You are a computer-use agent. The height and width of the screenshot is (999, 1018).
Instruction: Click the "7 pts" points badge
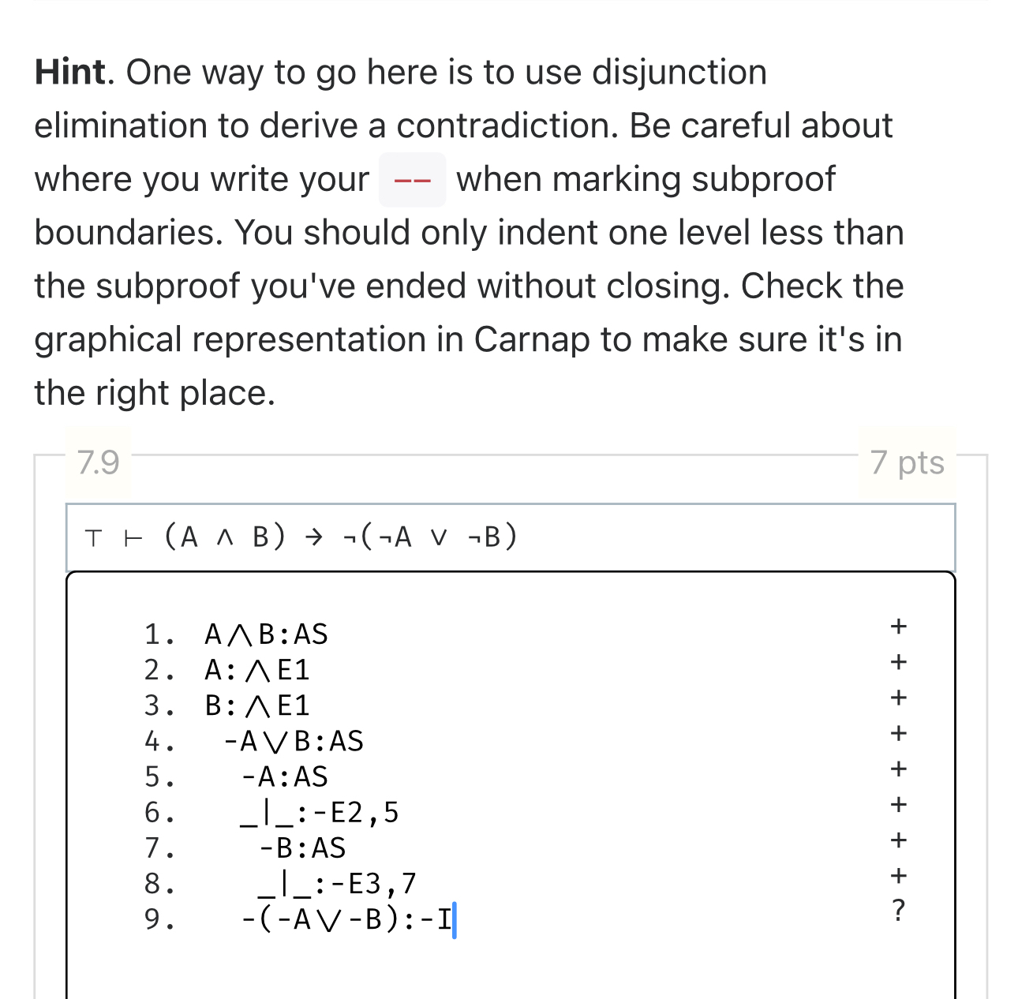point(907,463)
